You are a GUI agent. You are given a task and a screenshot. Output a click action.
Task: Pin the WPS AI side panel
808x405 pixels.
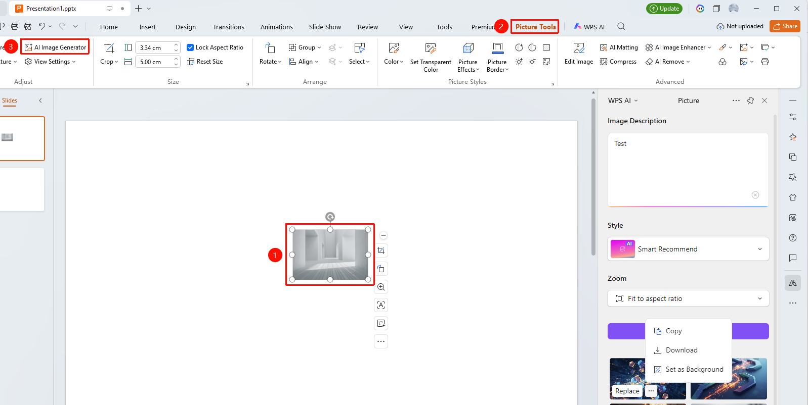click(x=750, y=100)
